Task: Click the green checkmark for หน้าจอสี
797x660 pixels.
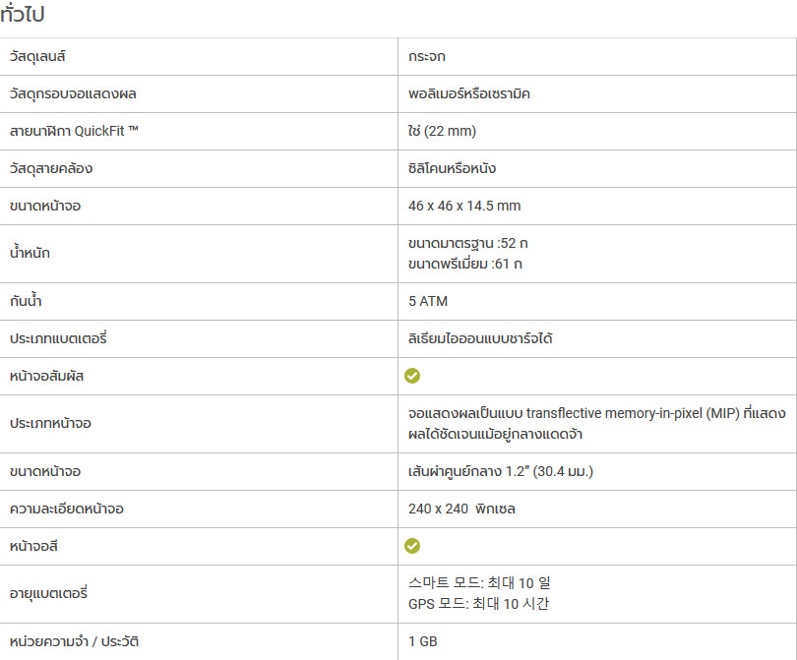Action: coord(412,546)
